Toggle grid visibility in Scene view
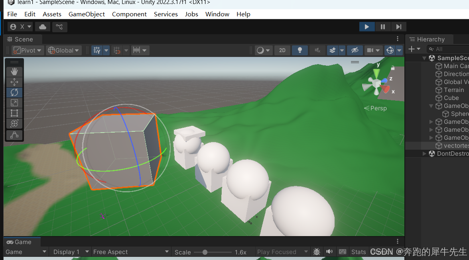The width and height of the screenshot is (469, 260). tap(97, 50)
